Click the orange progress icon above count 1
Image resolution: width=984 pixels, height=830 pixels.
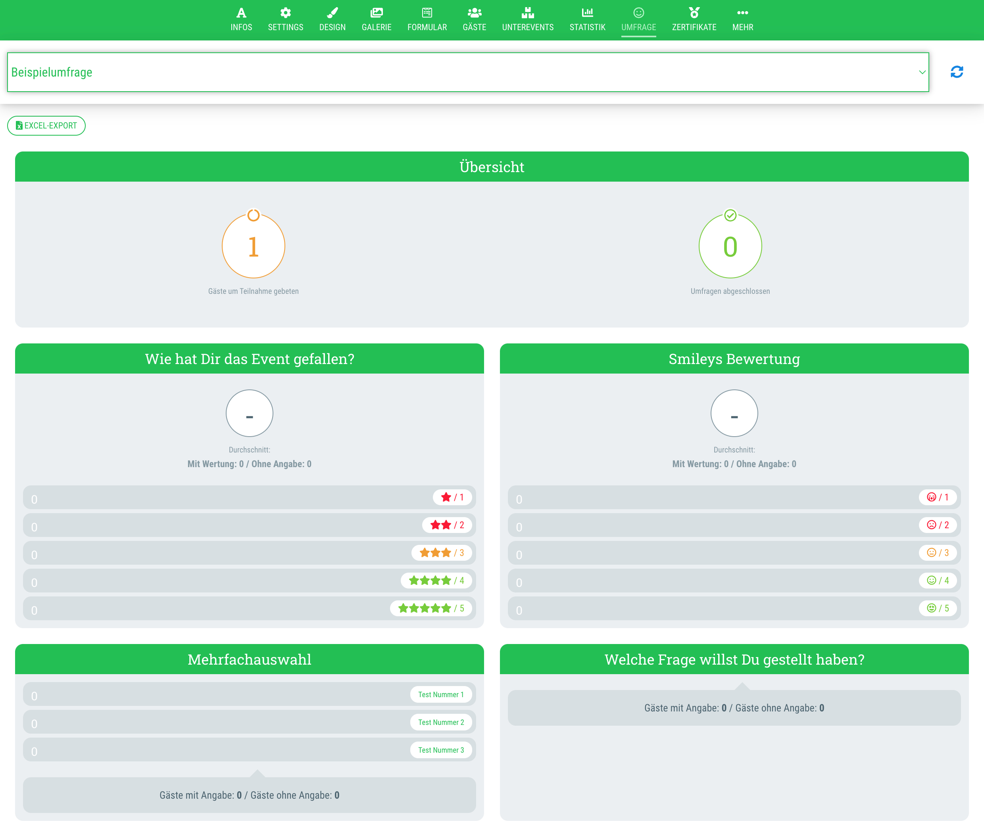[253, 215]
